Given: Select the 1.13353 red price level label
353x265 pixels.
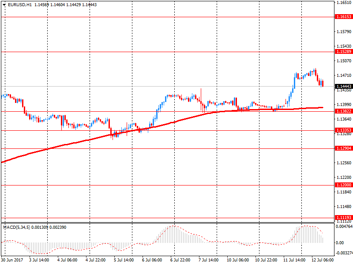Looking at the screenshot, I should 344,130.
